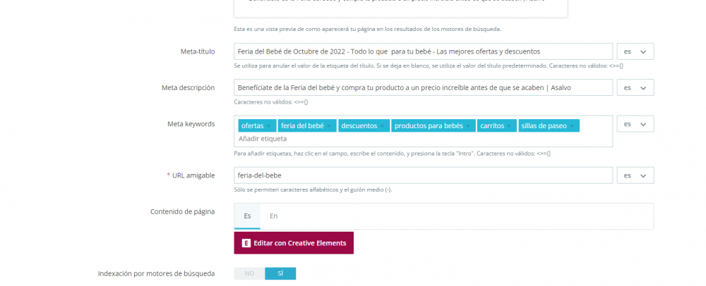The height and width of the screenshot is (286, 706).
Task: Remove the 'ofertas' keyword tag
Action: pos(269,126)
